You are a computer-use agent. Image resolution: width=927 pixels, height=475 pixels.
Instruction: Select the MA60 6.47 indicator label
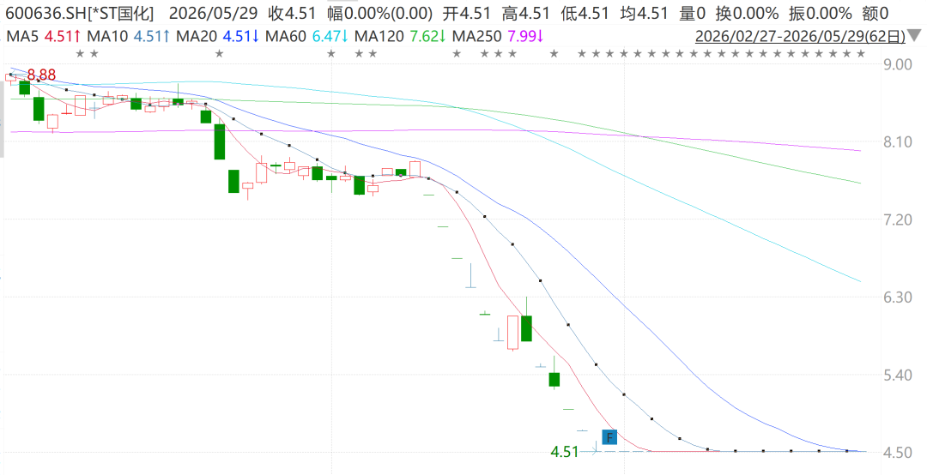tap(306, 37)
